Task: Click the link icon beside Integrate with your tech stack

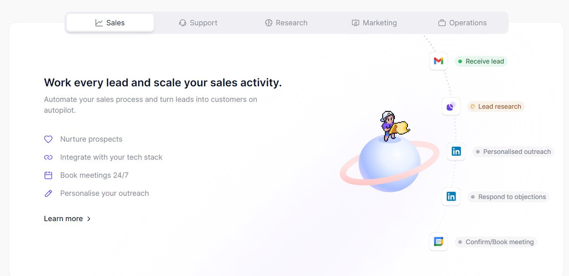Action: pyautogui.click(x=48, y=157)
